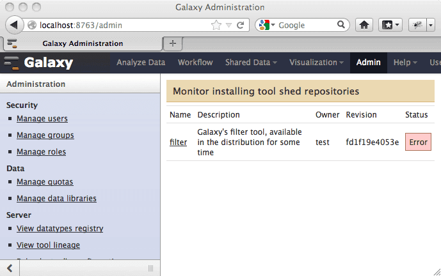Open the Workflow menu item
The width and height of the screenshot is (441, 276).
195,63
